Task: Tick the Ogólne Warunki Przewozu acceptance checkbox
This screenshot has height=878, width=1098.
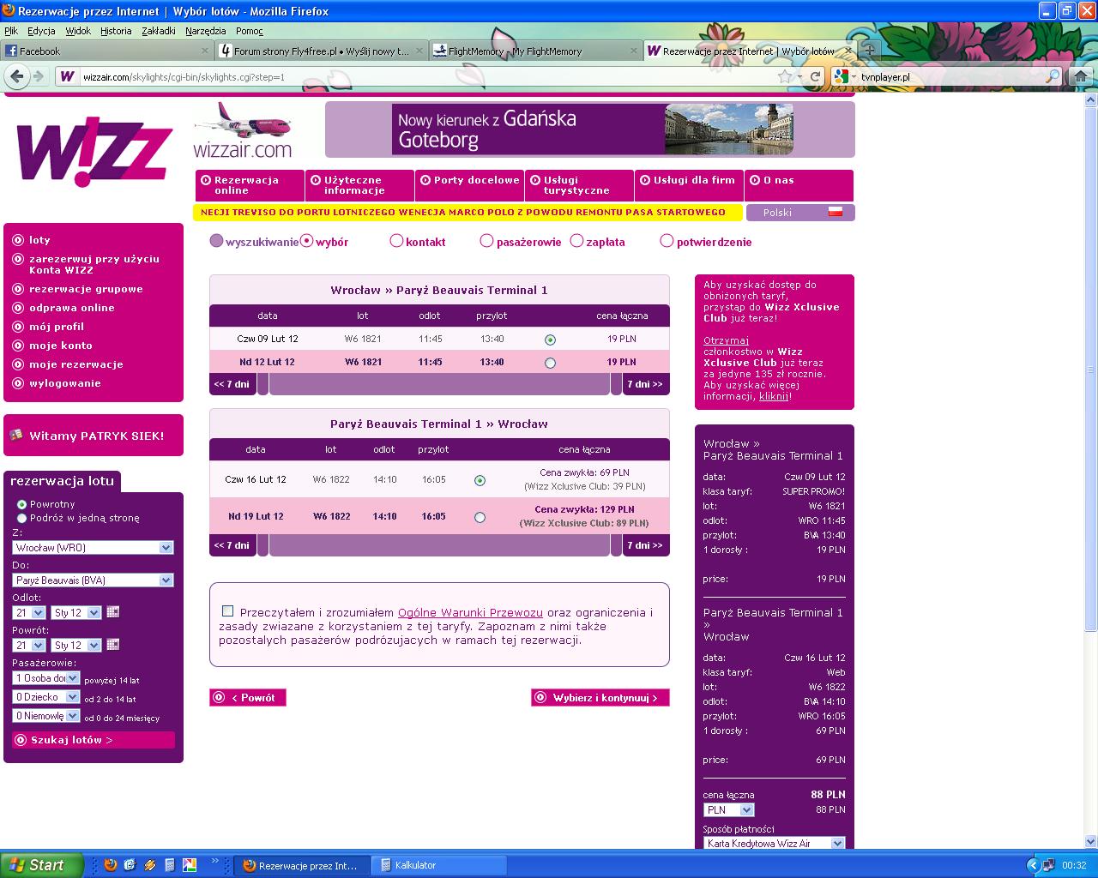Action: 227,611
